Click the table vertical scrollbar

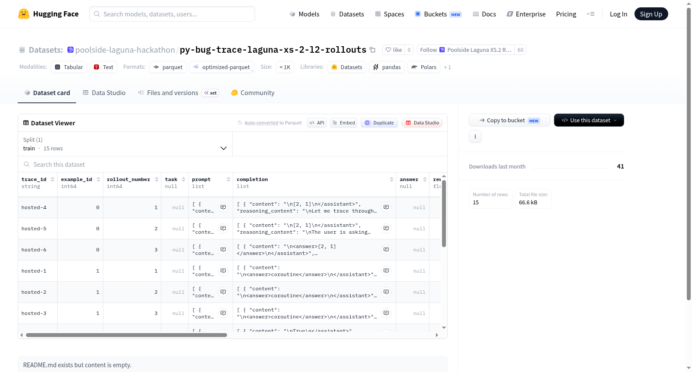(444, 213)
